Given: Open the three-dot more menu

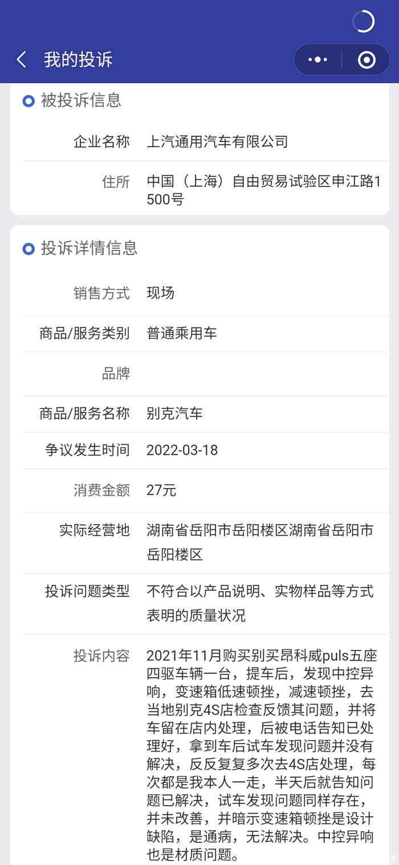Looking at the screenshot, I should (x=317, y=59).
